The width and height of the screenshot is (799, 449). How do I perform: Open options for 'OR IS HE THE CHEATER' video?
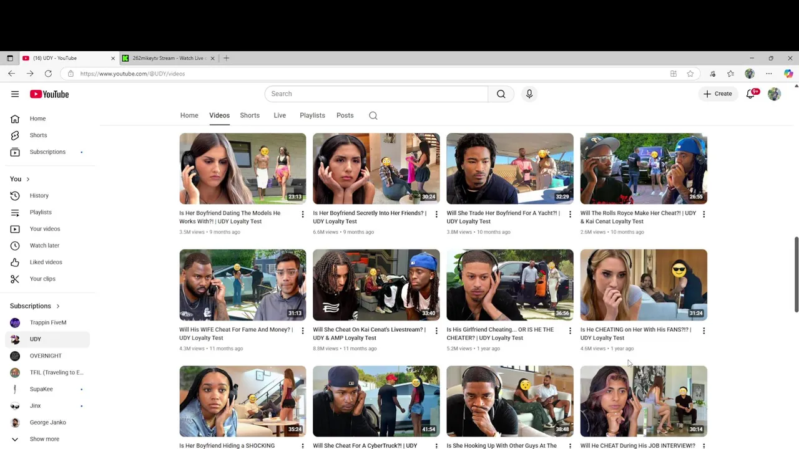tap(570, 331)
